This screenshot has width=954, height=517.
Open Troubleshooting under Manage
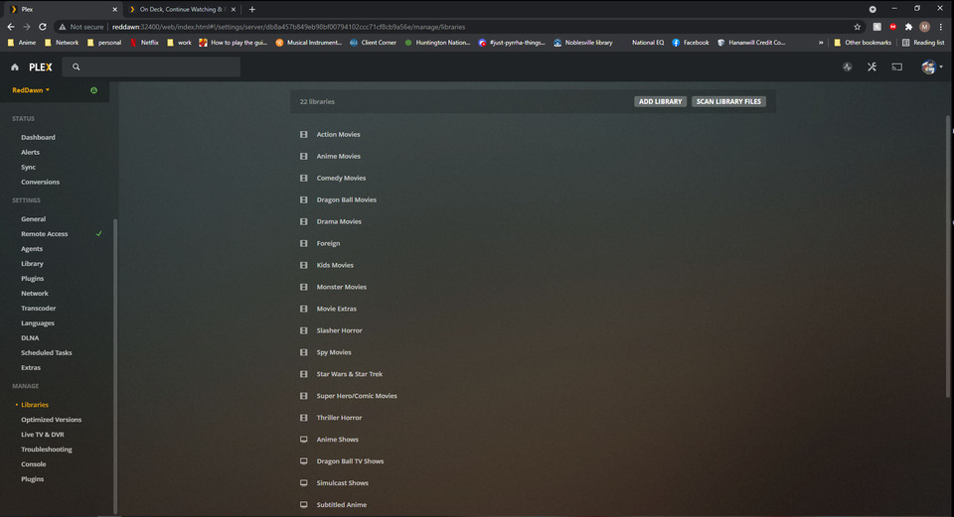click(47, 450)
